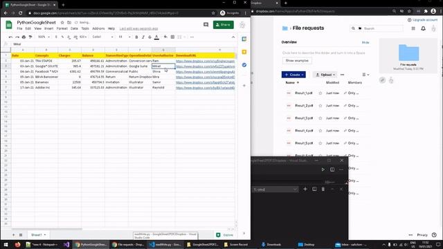
Task: Open Dropbox Upload dropdown
Action: click(325, 75)
